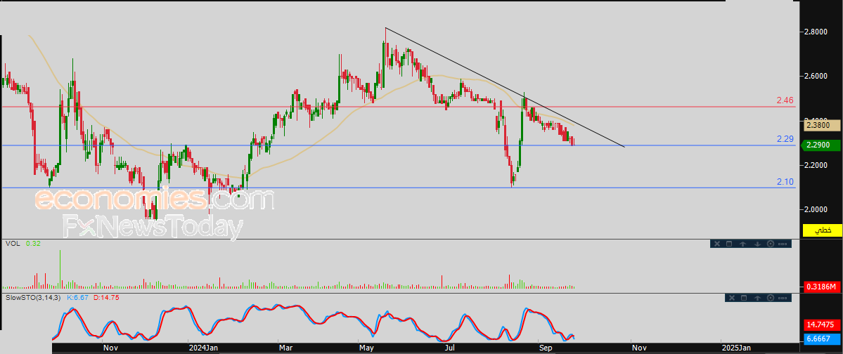Click the blue 6.6667 stochastic K tag
The height and width of the screenshot is (354, 843).
point(822,339)
